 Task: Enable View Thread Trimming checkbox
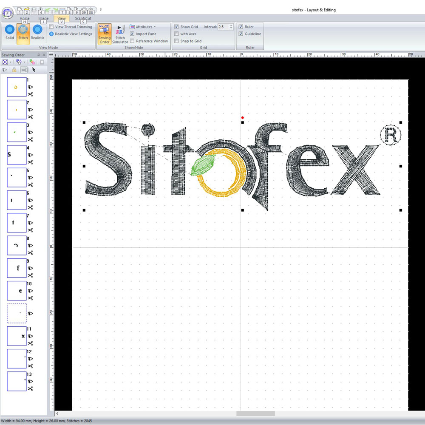[x=51, y=27]
